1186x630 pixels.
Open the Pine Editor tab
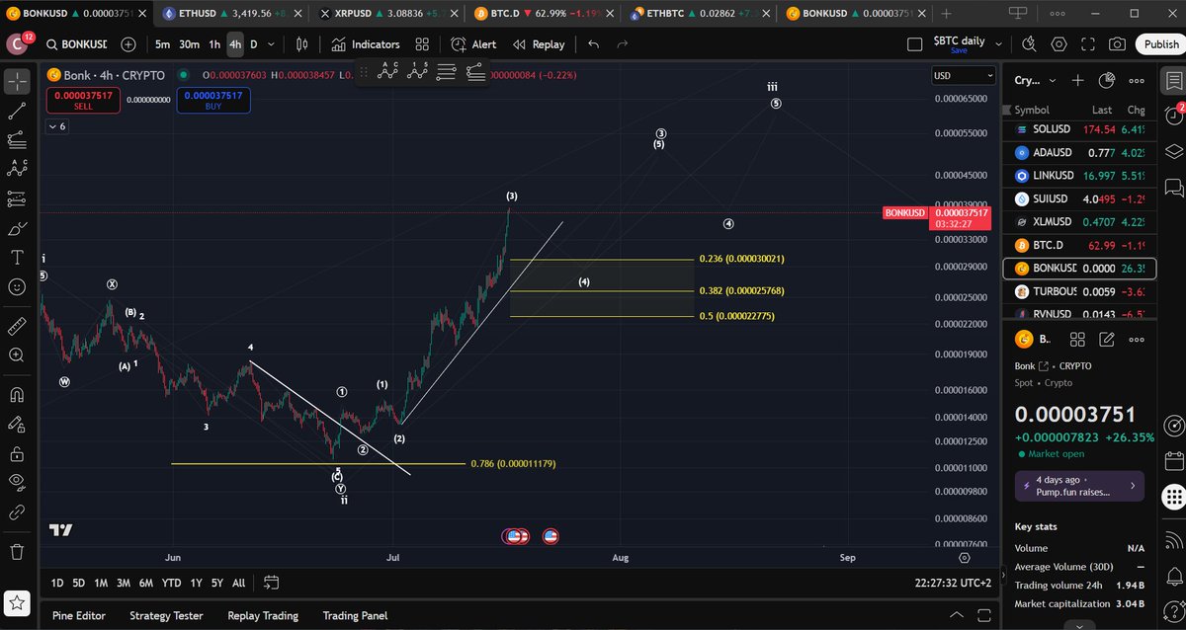tap(79, 615)
